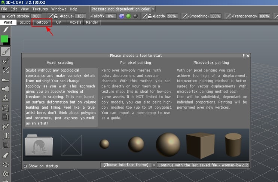Choose Per pixel painting option
Viewport: 278px width, 182px height.
[x=136, y=94]
